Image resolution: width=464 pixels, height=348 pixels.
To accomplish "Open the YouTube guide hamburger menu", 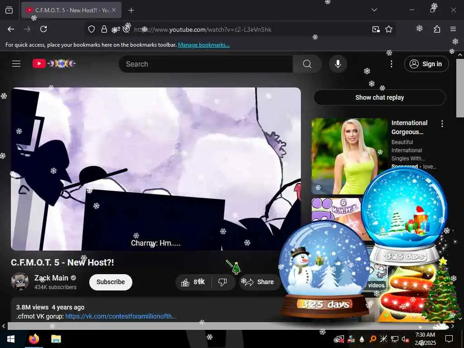I will tap(16, 63).
